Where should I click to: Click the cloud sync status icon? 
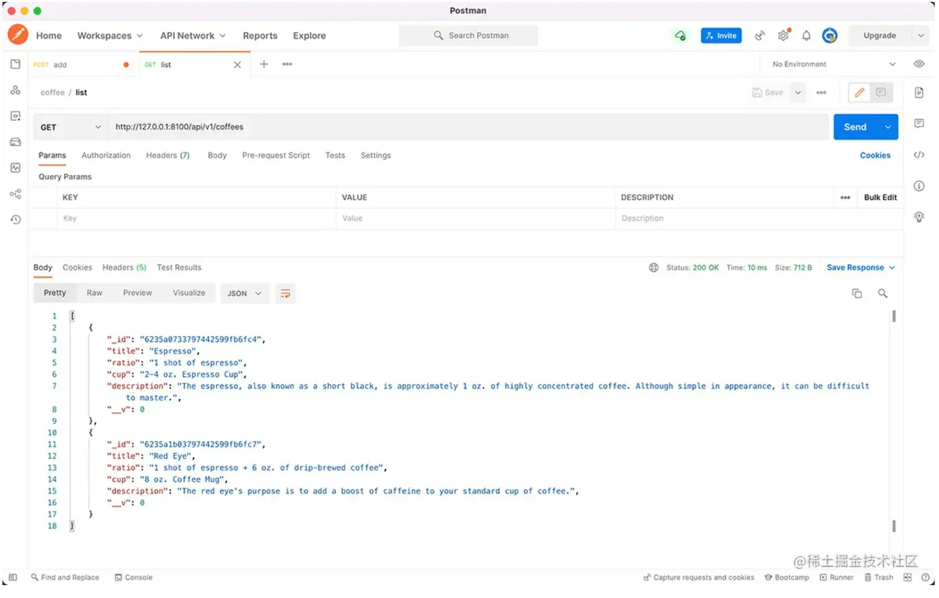click(x=680, y=36)
